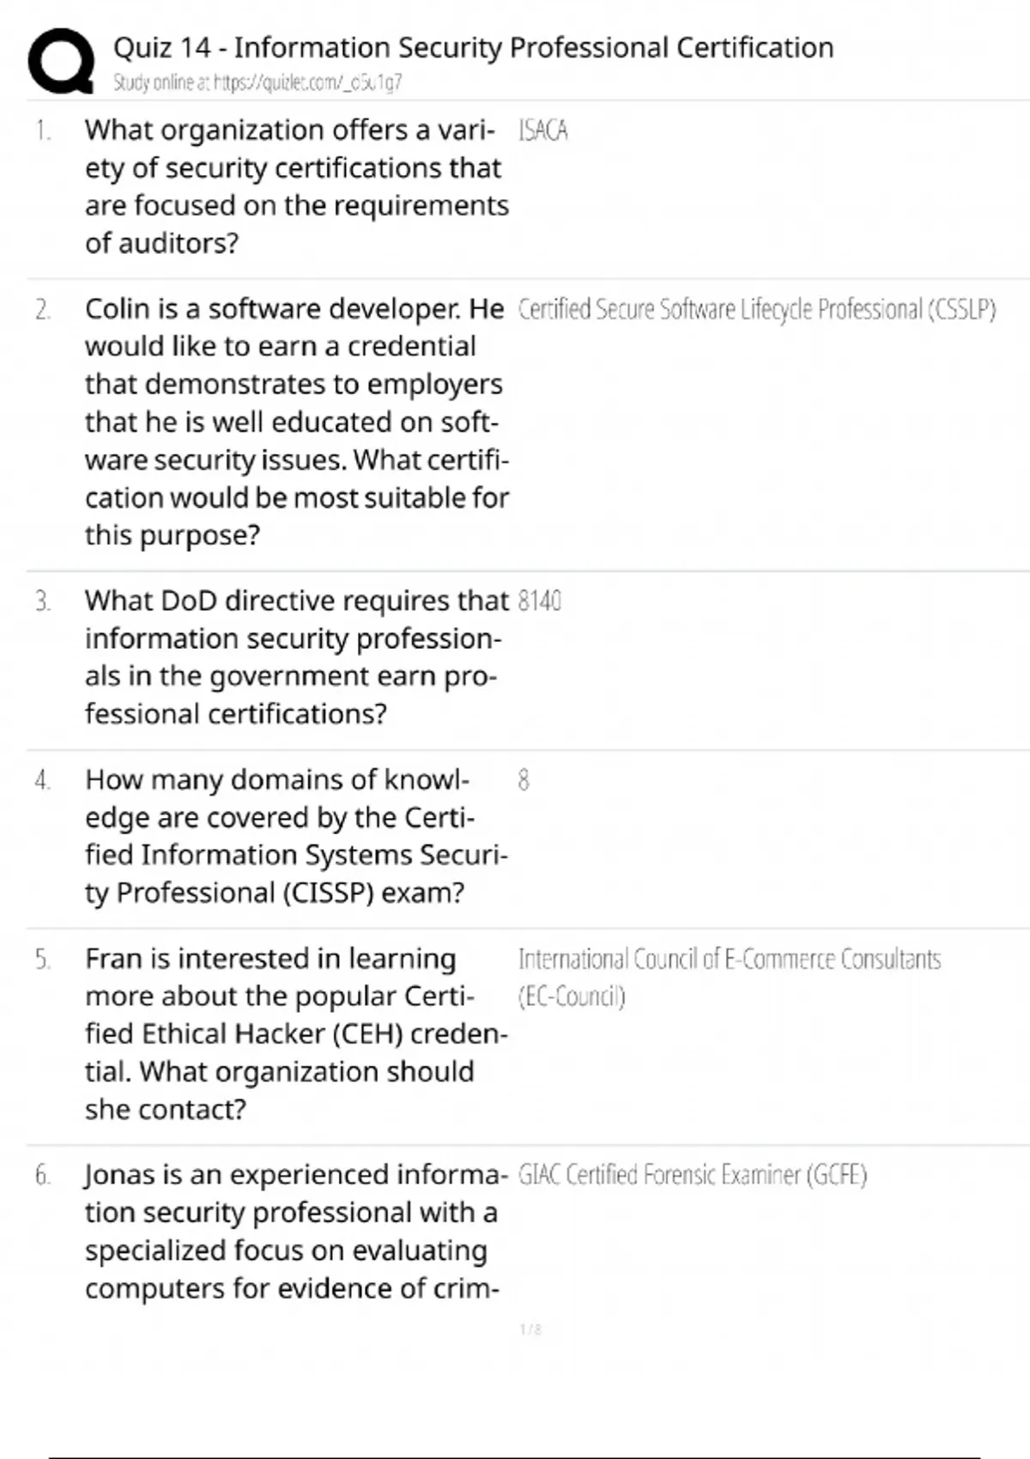Click question number 1 marker
The image size is (1030, 1459).
pyautogui.click(x=43, y=130)
